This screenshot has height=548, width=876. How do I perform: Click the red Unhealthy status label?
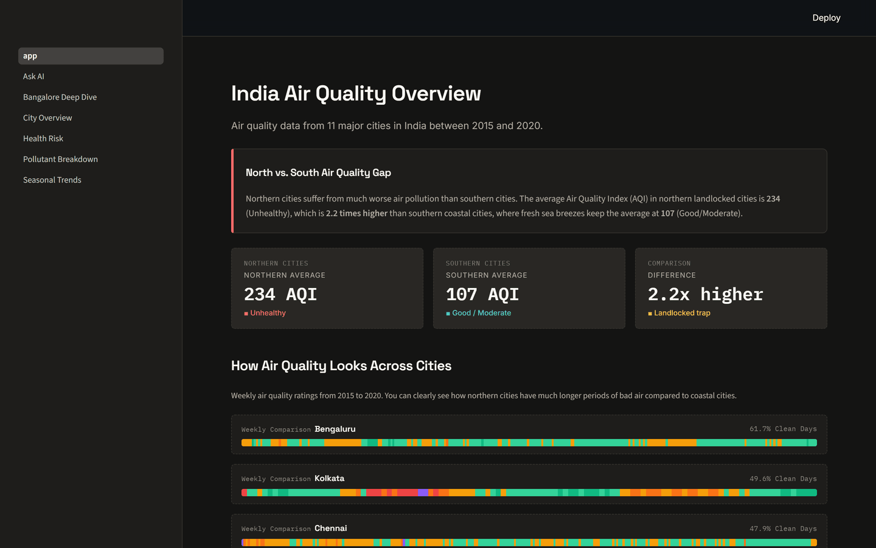point(265,313)
